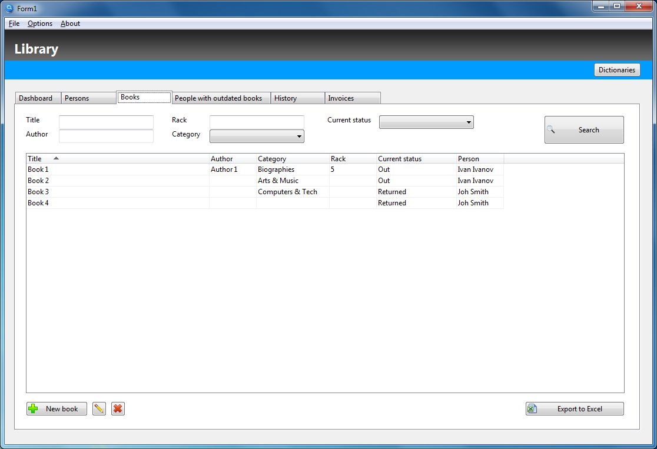The height and width of the screenshot is (449, 657).
Task: Select the Book 4 row title
Action: [38, 202]
